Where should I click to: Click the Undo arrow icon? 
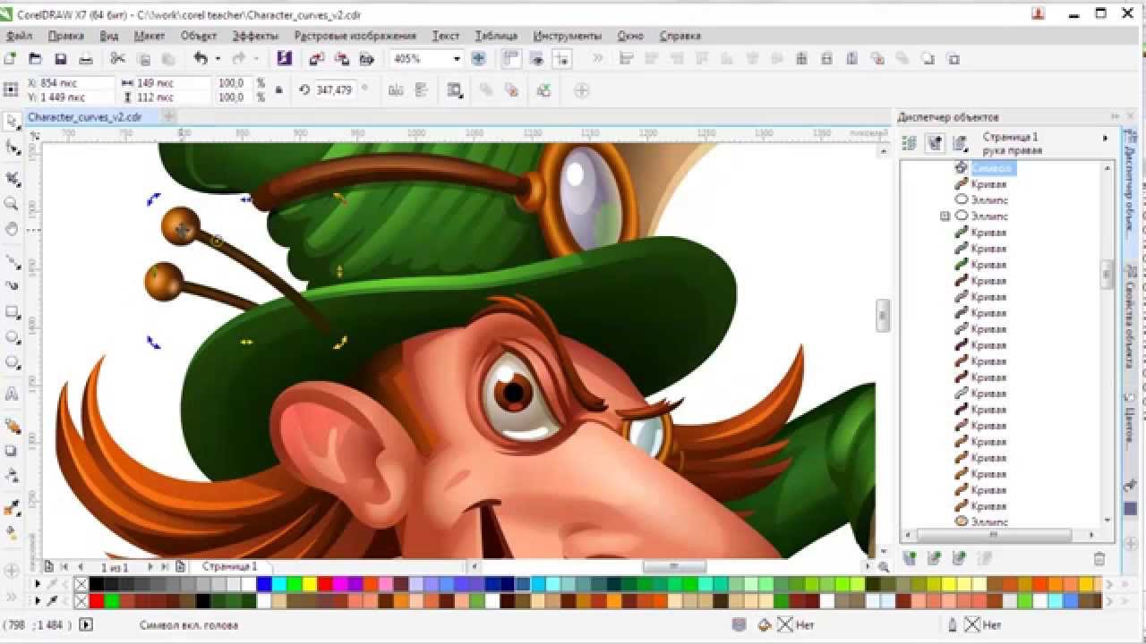point(201,59)
